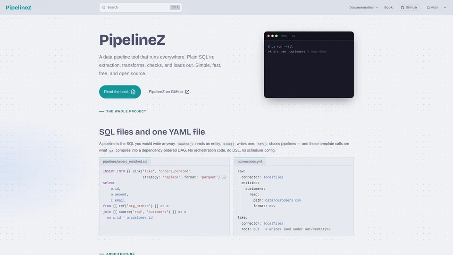Screen dimensions: 453x255
Task: Click the 'ref()' inline code
Action: (262, 144)
